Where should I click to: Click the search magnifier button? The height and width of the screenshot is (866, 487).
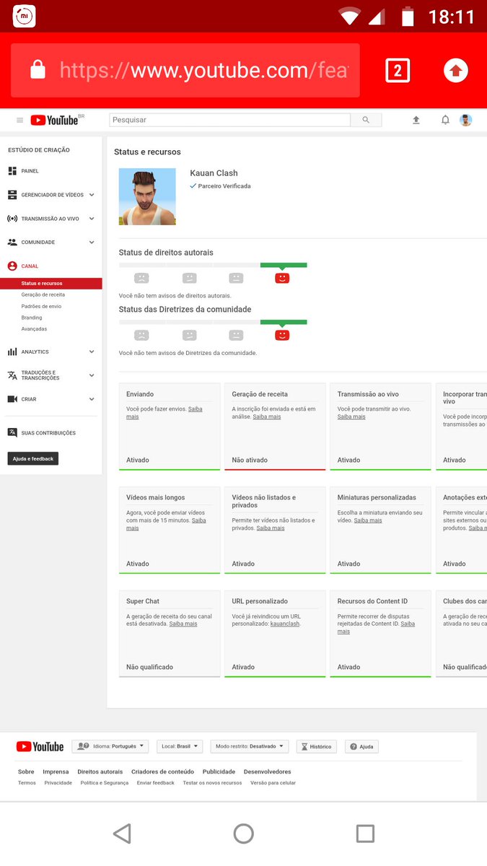[x=366, y=120]
